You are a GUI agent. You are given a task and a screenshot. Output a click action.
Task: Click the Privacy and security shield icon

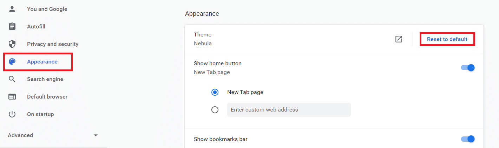pos(12,44)
